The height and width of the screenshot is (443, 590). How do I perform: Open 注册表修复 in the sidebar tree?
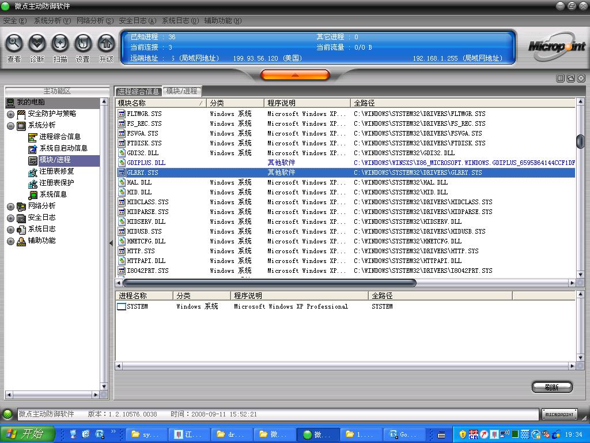[x=56, y=171]
